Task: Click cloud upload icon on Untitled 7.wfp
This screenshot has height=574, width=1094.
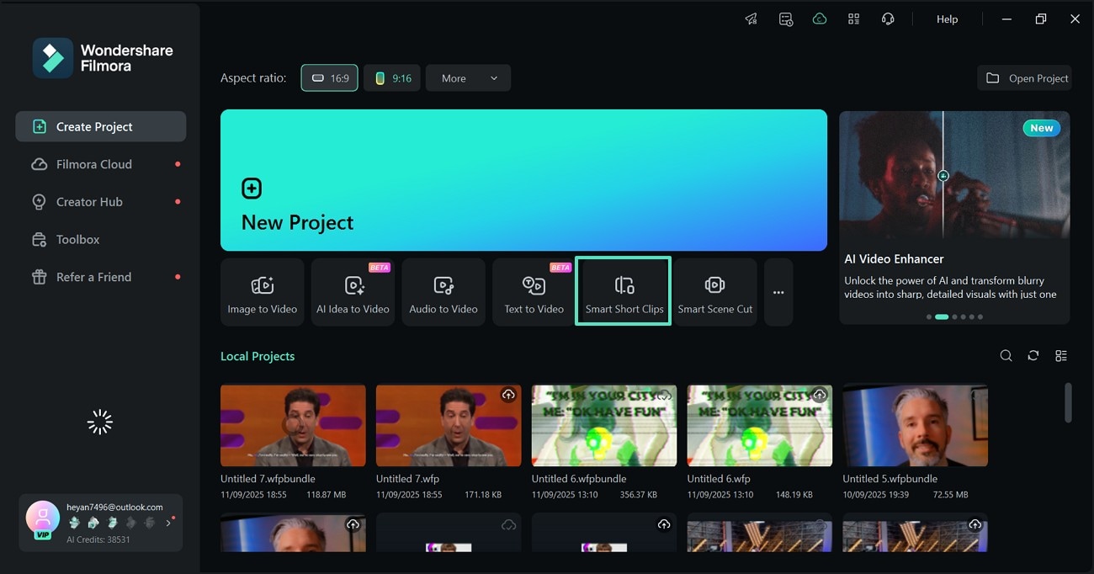Action: pos(508,395)
